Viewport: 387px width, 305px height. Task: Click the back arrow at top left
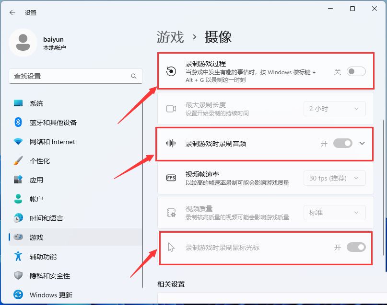(x=11, y=13)
